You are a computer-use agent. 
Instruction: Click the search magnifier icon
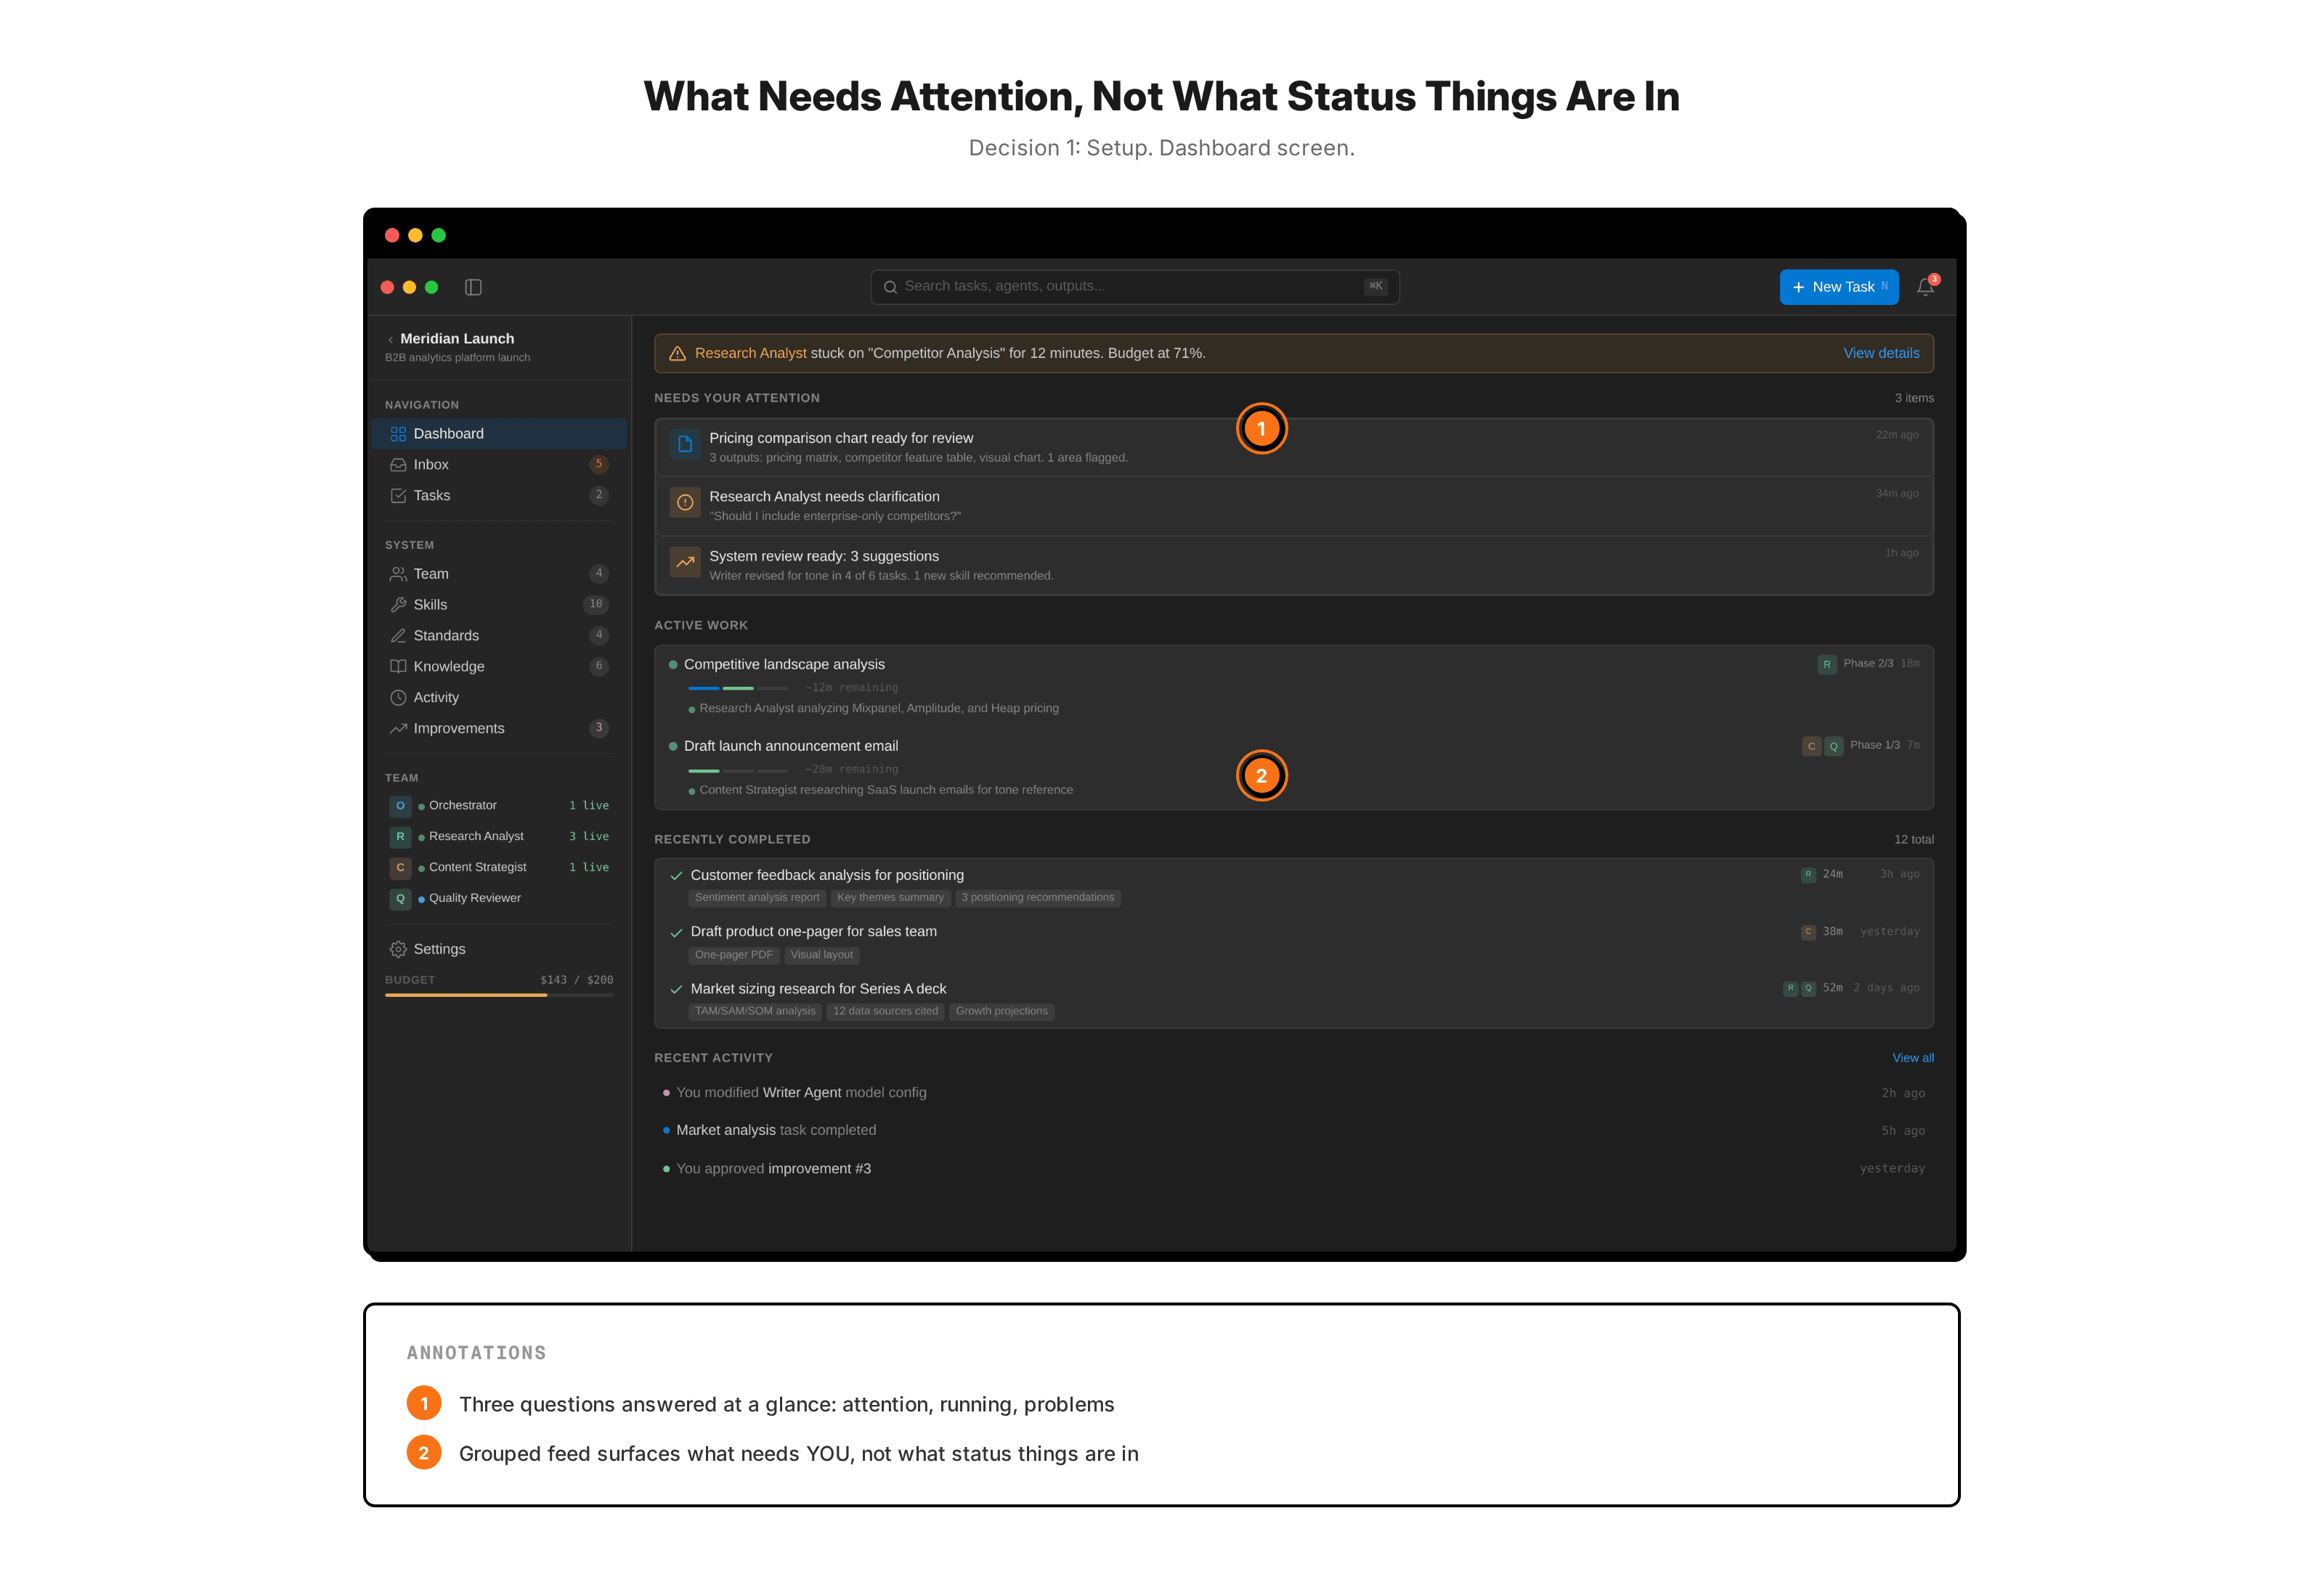[890, 287]
